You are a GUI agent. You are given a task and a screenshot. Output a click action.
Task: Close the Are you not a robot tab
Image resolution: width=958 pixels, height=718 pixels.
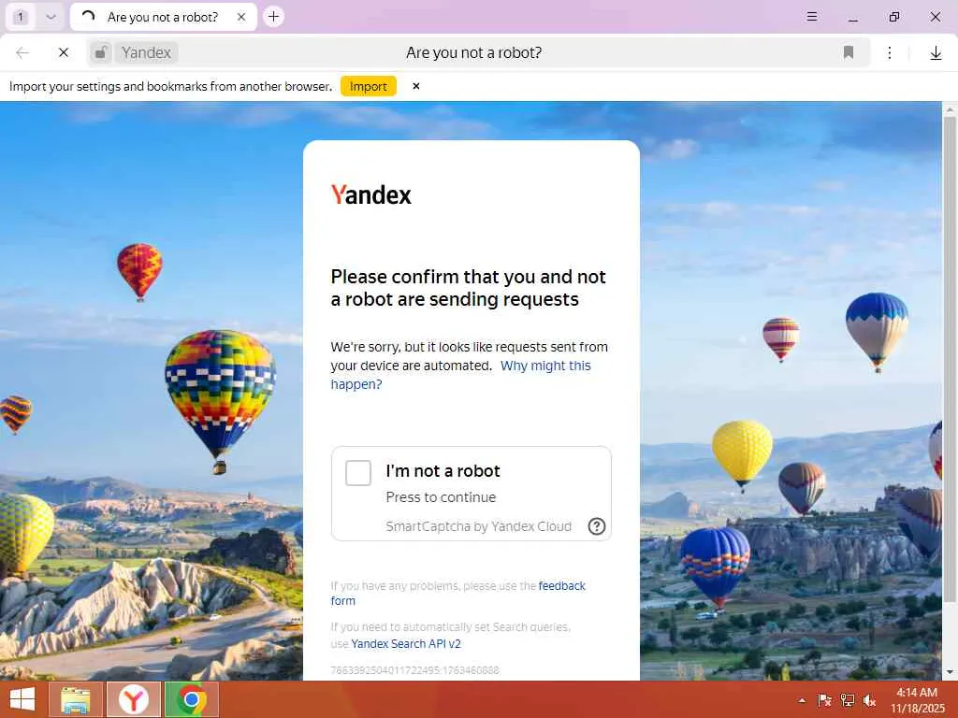241,17
